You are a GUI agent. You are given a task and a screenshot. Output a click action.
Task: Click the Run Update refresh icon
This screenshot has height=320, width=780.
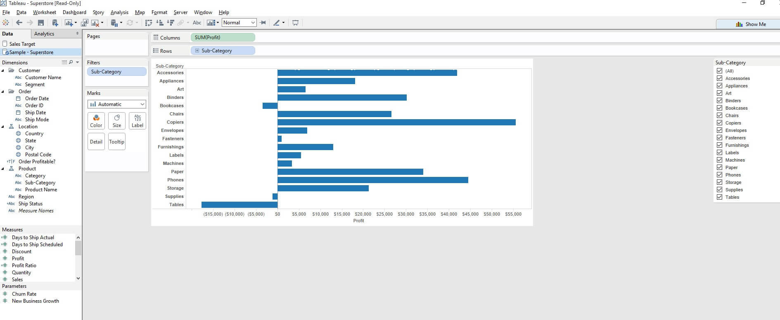point(130,23)
